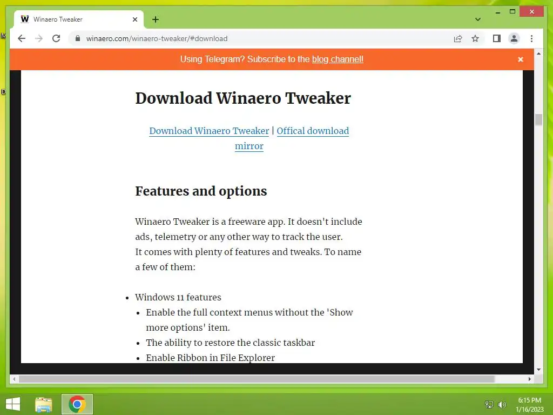This screenshot has height=415, width=553.
Task: Minimize the Chrome window
Action: click(x=497, y=12)
